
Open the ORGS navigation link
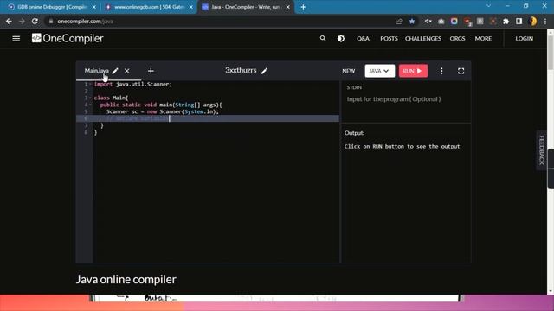pyautogui.click(x=457, y=38)
